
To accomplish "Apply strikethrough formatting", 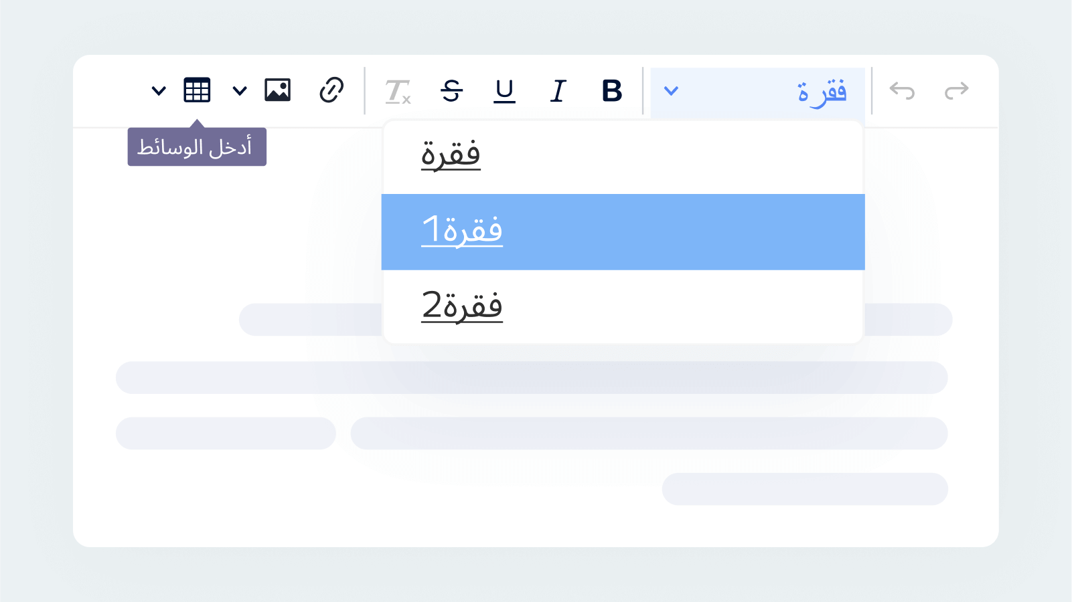I will pos(452,90).
